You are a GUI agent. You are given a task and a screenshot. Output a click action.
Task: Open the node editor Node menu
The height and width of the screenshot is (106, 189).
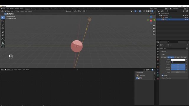[27, 70]
